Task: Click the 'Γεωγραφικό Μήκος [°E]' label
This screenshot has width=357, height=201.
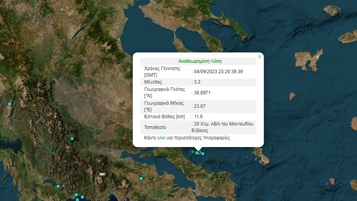Action: click(x=164, y=106)
